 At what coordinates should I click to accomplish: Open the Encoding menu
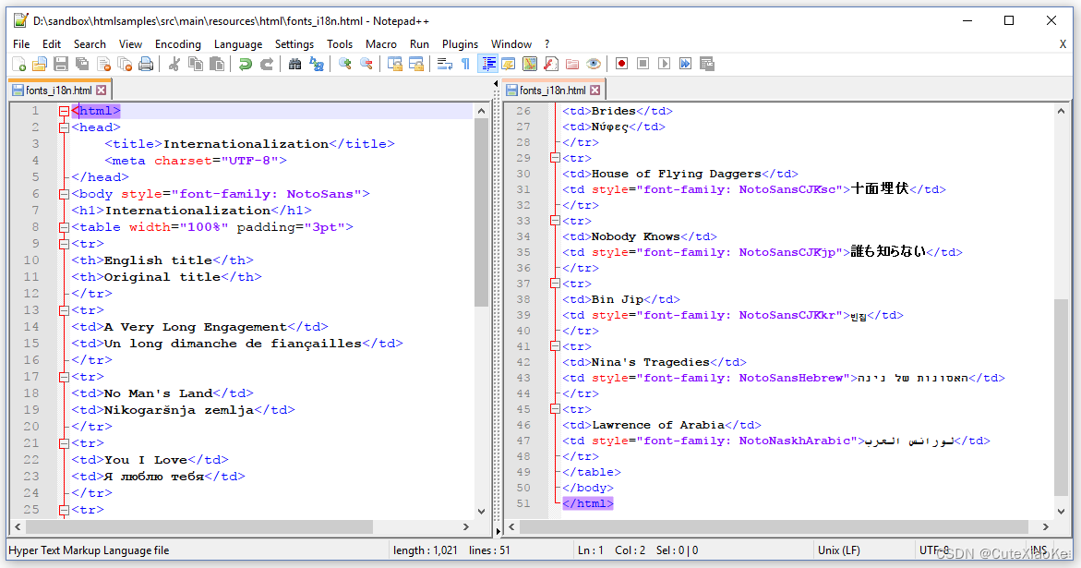(178, 44)
